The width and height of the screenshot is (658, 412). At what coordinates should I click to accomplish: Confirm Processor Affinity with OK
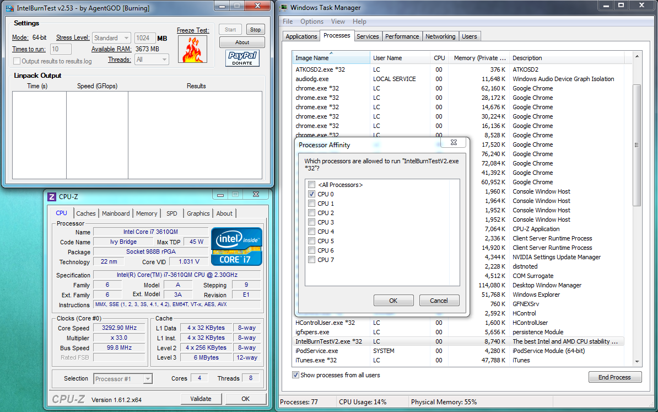393,301
